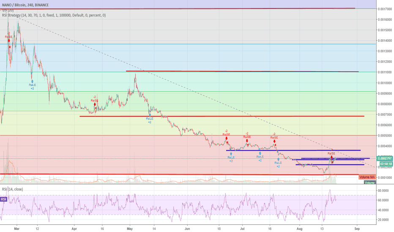Click the 0.0011000 price axis label
Image resolution: width=394 pixels, height=232 pixels.
point(385,72)
